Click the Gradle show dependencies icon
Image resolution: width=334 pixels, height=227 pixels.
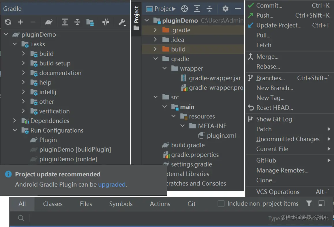coord(90,22)
